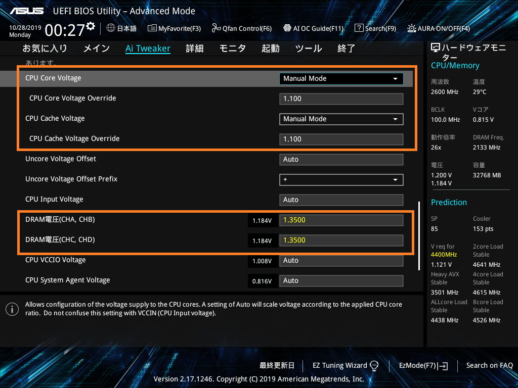Click the AI OC Guide chip icon
The image size is (518, 388).
(287, 28)
